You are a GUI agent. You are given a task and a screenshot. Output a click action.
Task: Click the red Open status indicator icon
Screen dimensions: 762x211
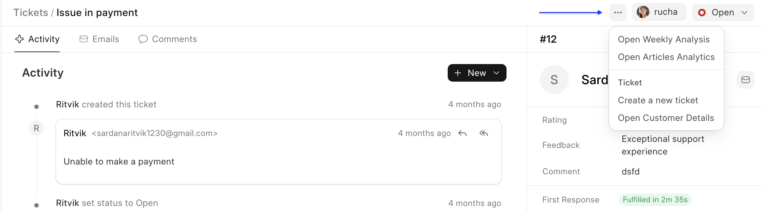[702, 13]
